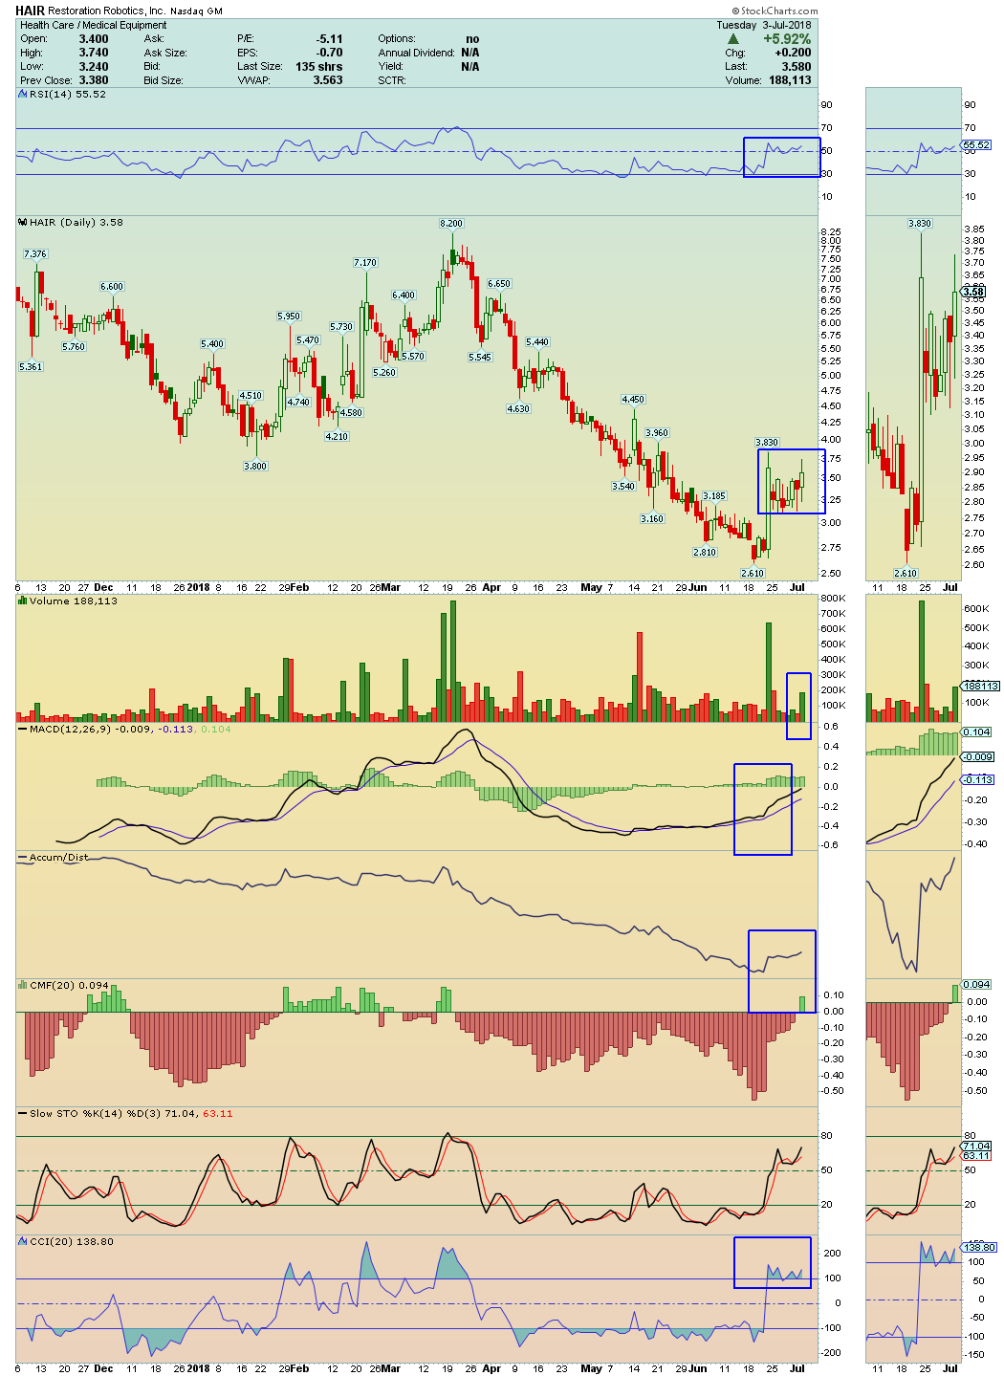Select the Low value 3.240

tap(94, 67)
